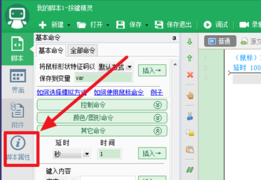Viewport: 261px width, 180px height.
Task: Click line number 3 in gutter
Action: [x=206, y=77]
